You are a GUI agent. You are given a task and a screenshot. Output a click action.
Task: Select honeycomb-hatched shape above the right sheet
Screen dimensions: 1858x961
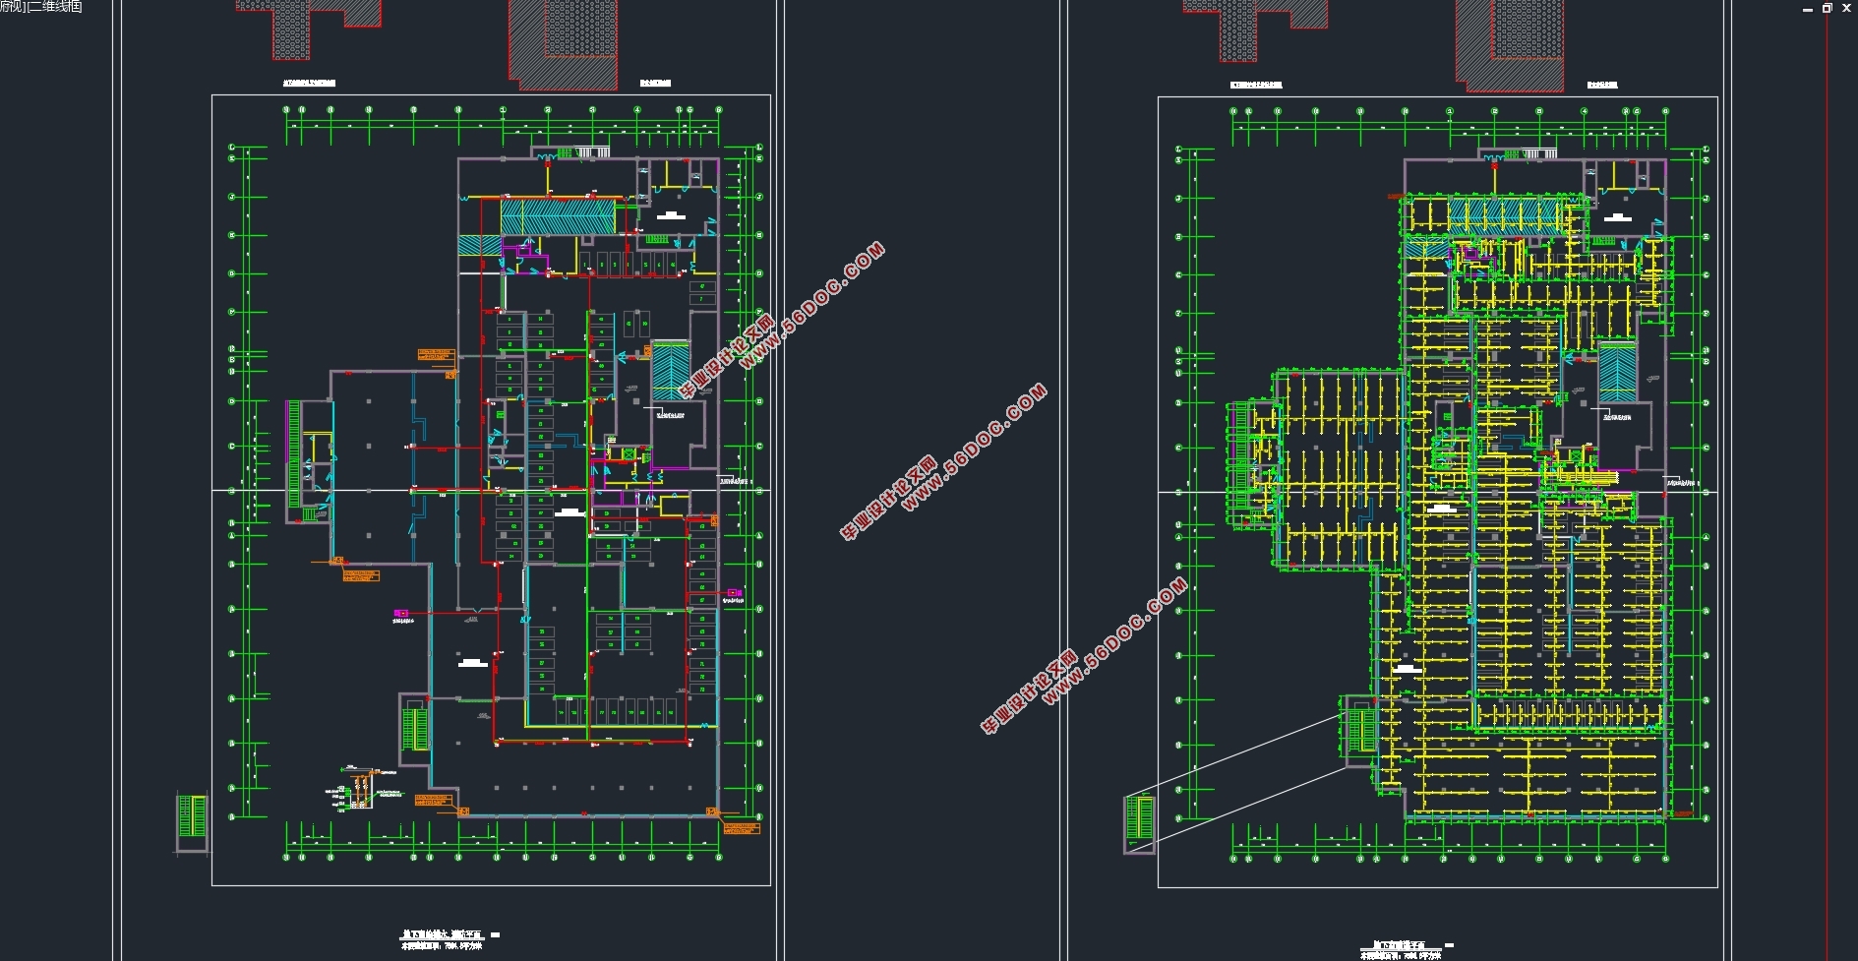(x=1238, y=30)
